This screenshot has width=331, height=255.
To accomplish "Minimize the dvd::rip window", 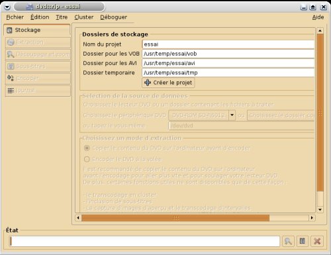I will [x=304, y=7].
